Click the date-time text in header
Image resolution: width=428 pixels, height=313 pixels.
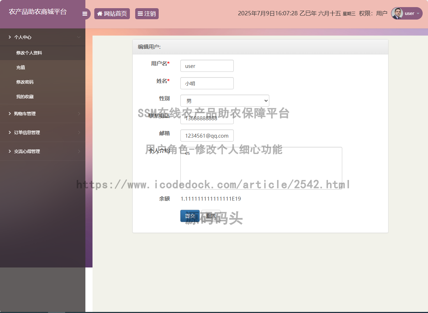(297, 14)
